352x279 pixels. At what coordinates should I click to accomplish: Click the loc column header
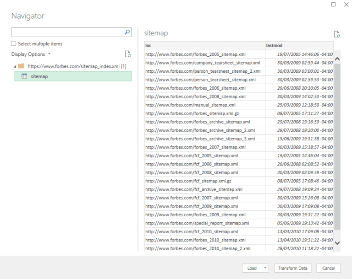point(204,45)
